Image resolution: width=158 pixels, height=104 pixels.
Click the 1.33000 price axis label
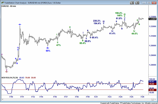152,17
